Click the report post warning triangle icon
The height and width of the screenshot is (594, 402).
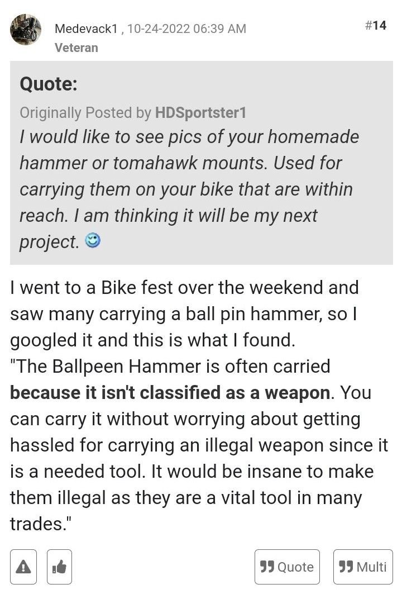tap(23, 567)
